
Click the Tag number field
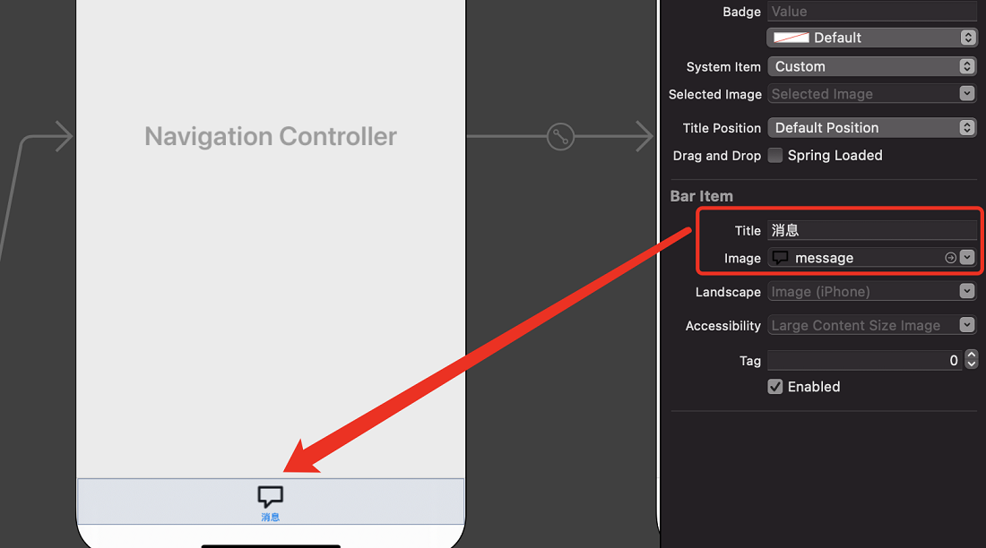tap(865, 360)
